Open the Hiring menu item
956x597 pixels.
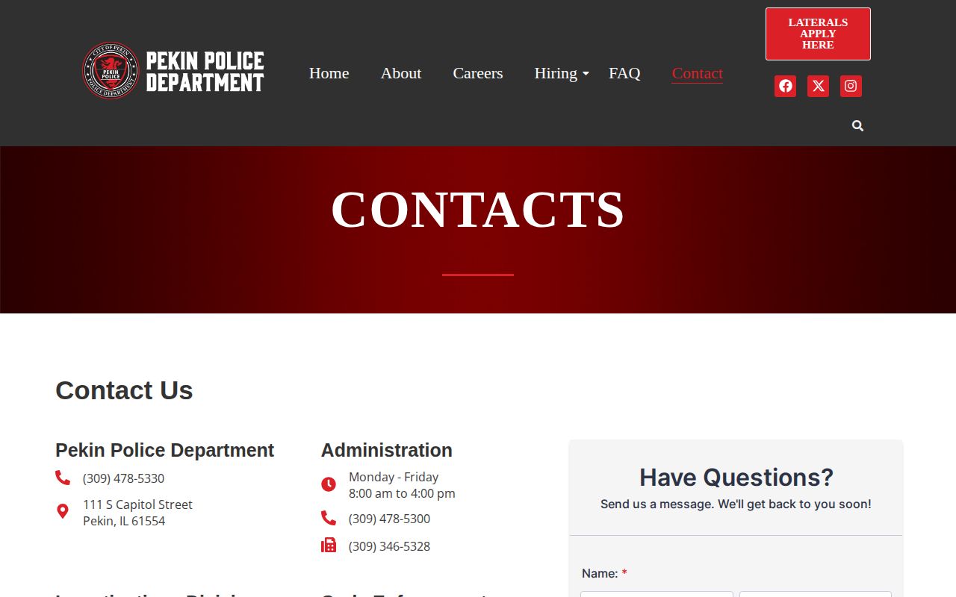pos(556,73)
